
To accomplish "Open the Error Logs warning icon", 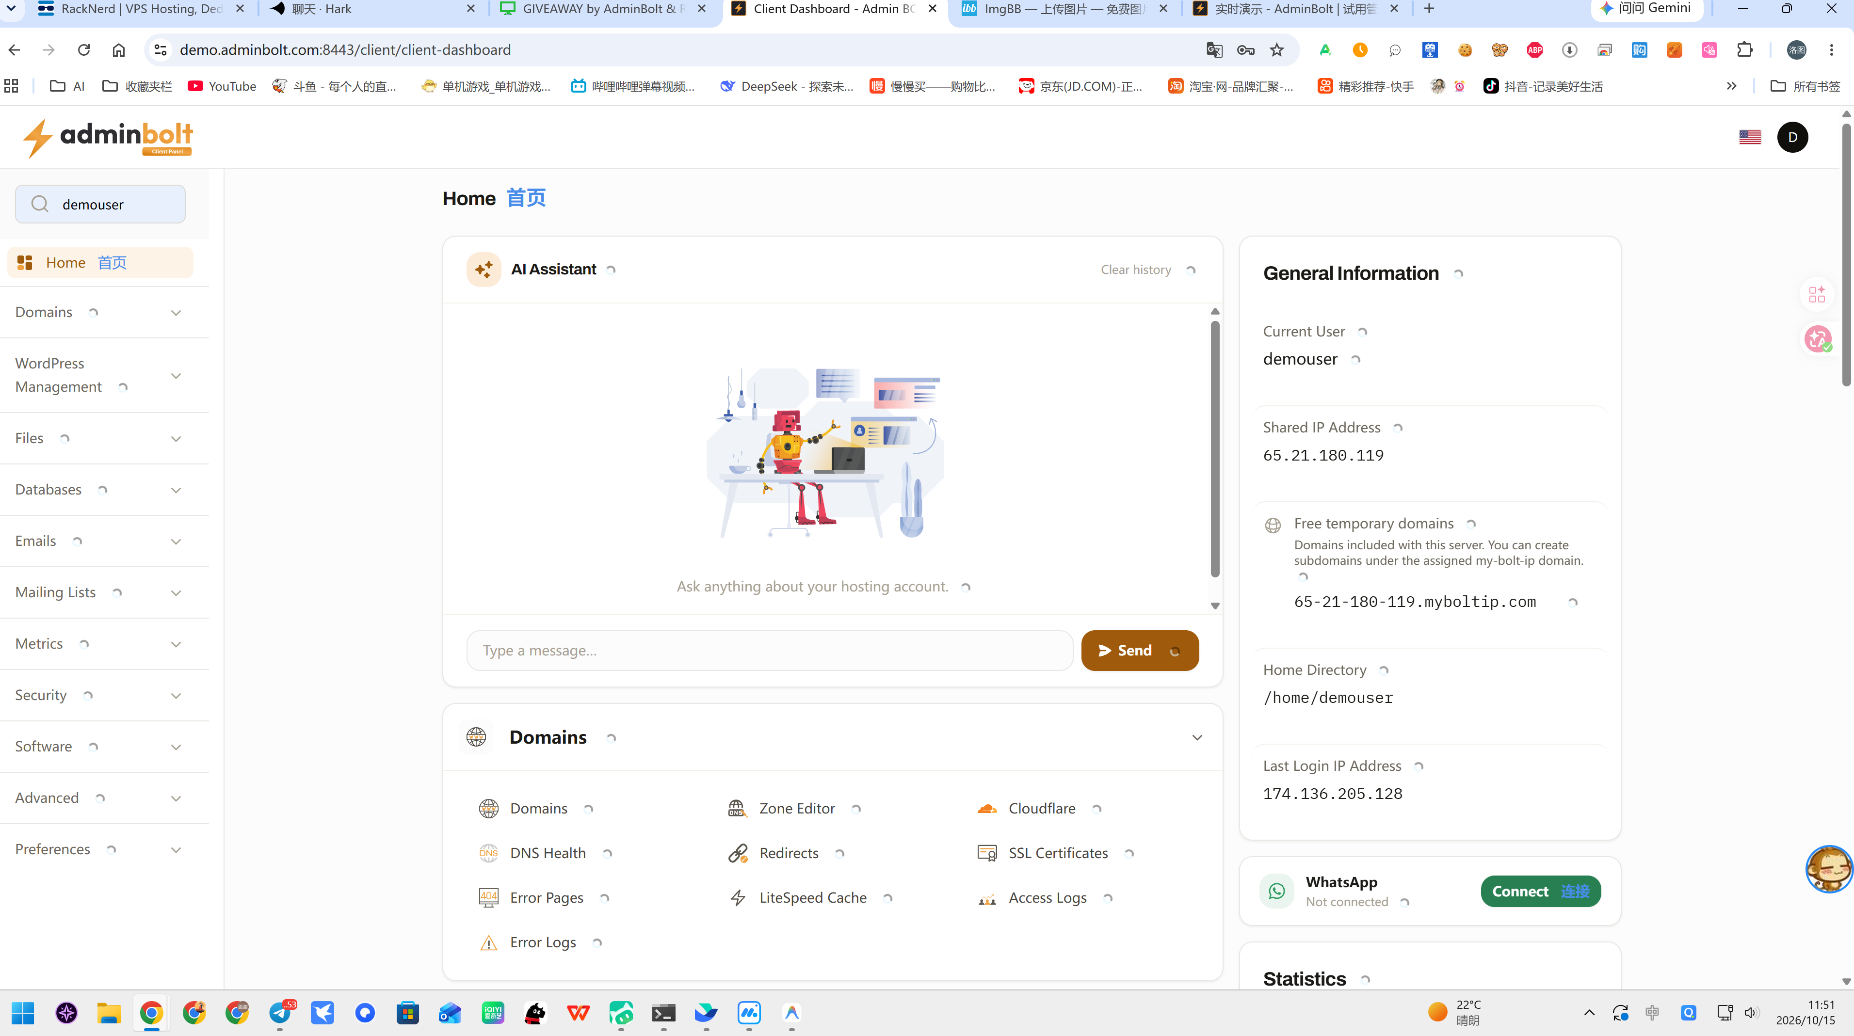I will pyautogui.click(x=489, y=942).
